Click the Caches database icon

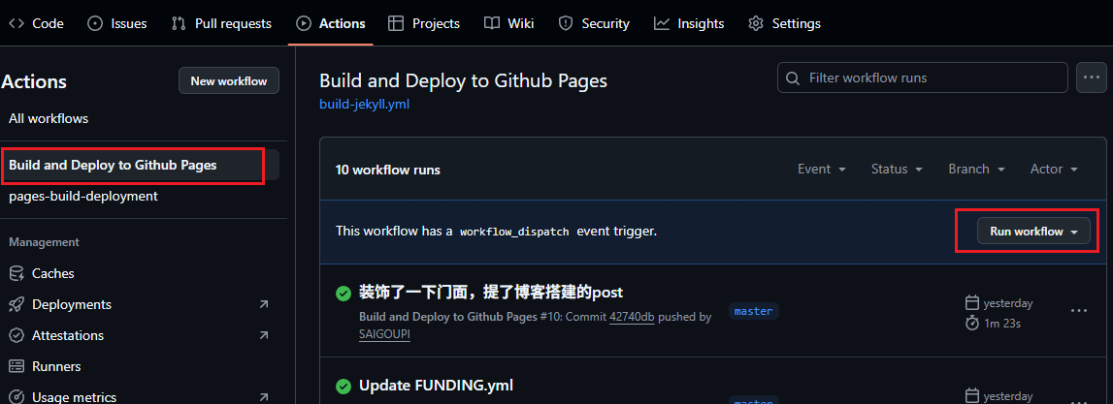pyautogui.click(x=16, y=273)
